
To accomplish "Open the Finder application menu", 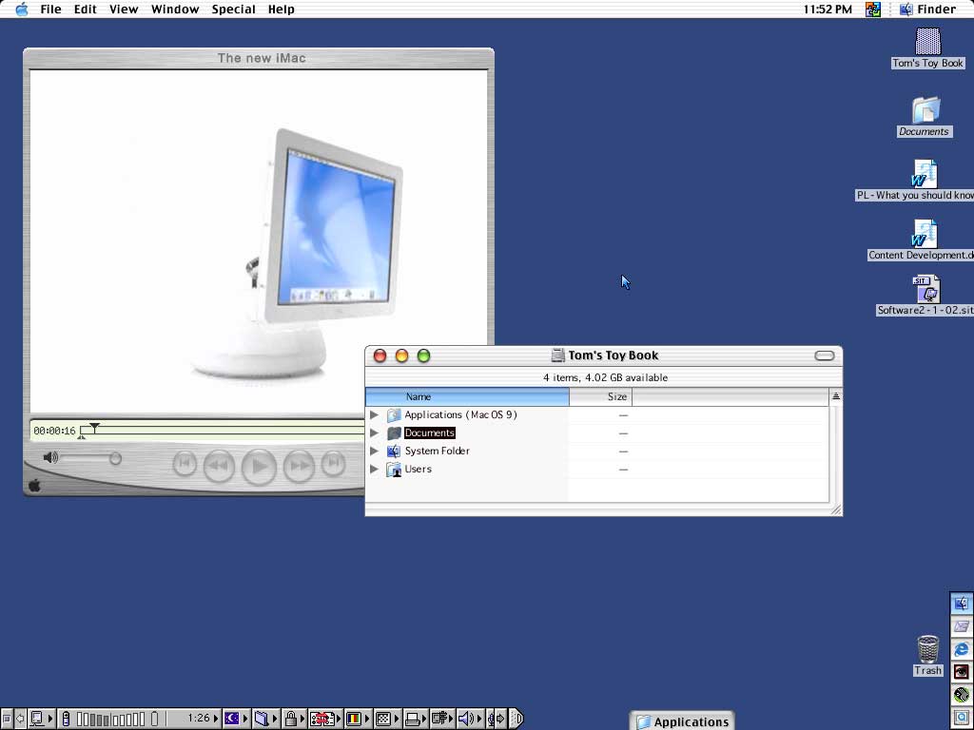I will point(928,10).
